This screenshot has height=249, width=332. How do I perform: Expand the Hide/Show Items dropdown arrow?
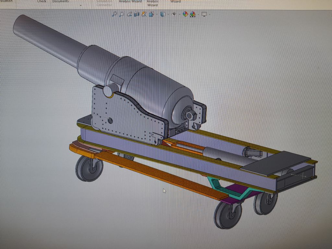tap(180, 14)
